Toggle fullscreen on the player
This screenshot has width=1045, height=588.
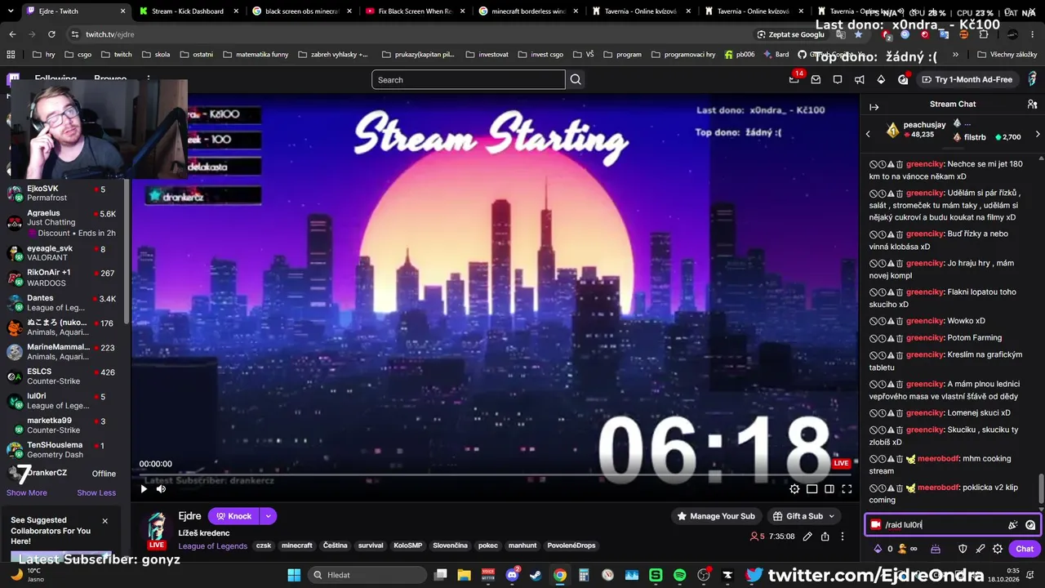pyautogui.click(x=847, y=489)
